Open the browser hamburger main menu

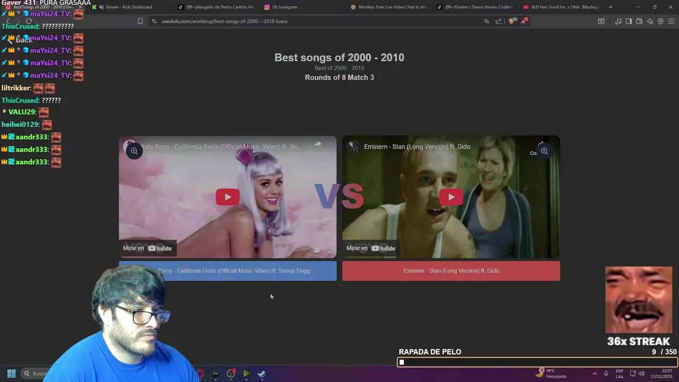pyautogui.click(x=671, y=21)
